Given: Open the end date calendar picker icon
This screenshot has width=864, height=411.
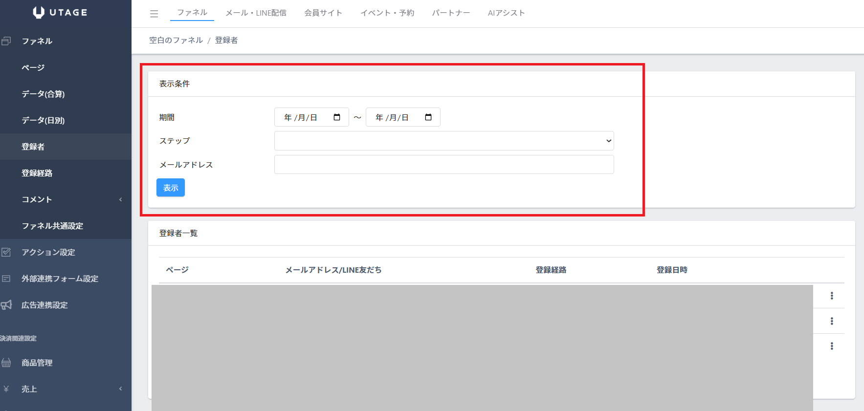Looking at the screenshot, I should pos(428,117).
